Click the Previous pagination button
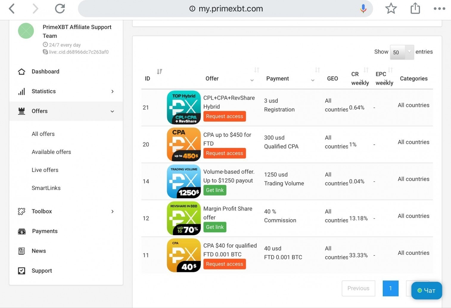 pos(358,288)
